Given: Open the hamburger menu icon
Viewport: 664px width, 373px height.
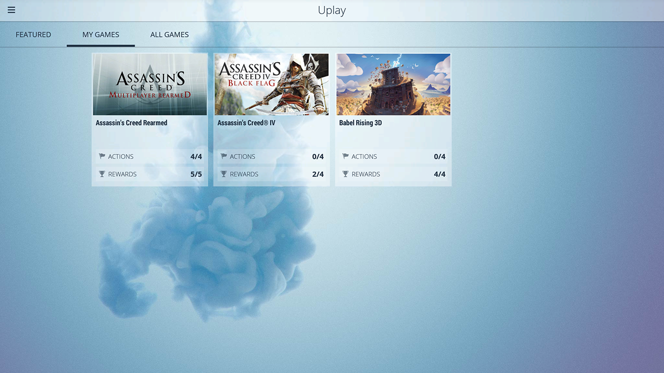Looking at the screenshot, I should pos(11,10).
